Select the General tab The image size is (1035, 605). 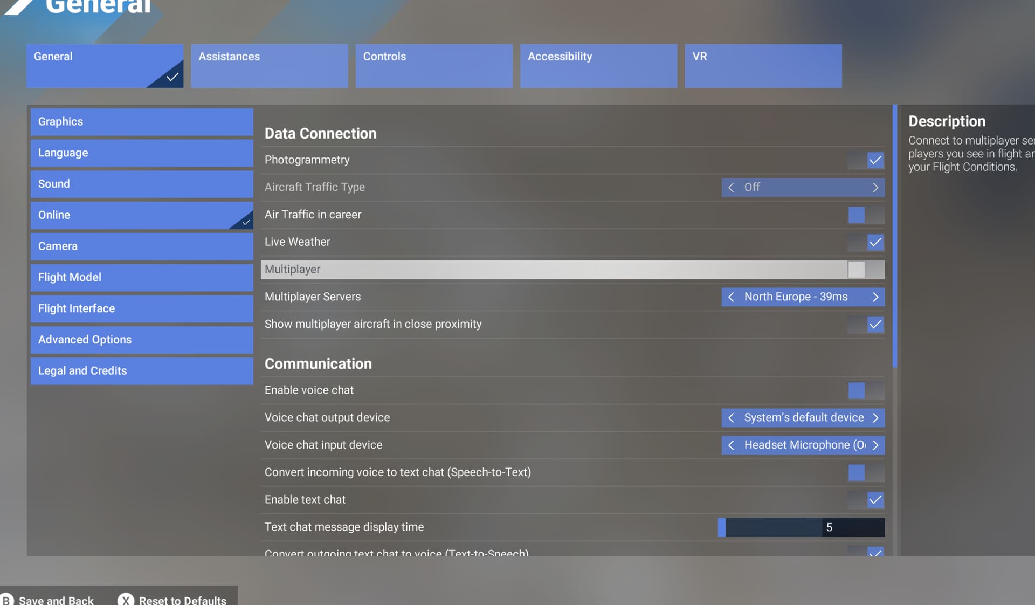coord(105,66)
